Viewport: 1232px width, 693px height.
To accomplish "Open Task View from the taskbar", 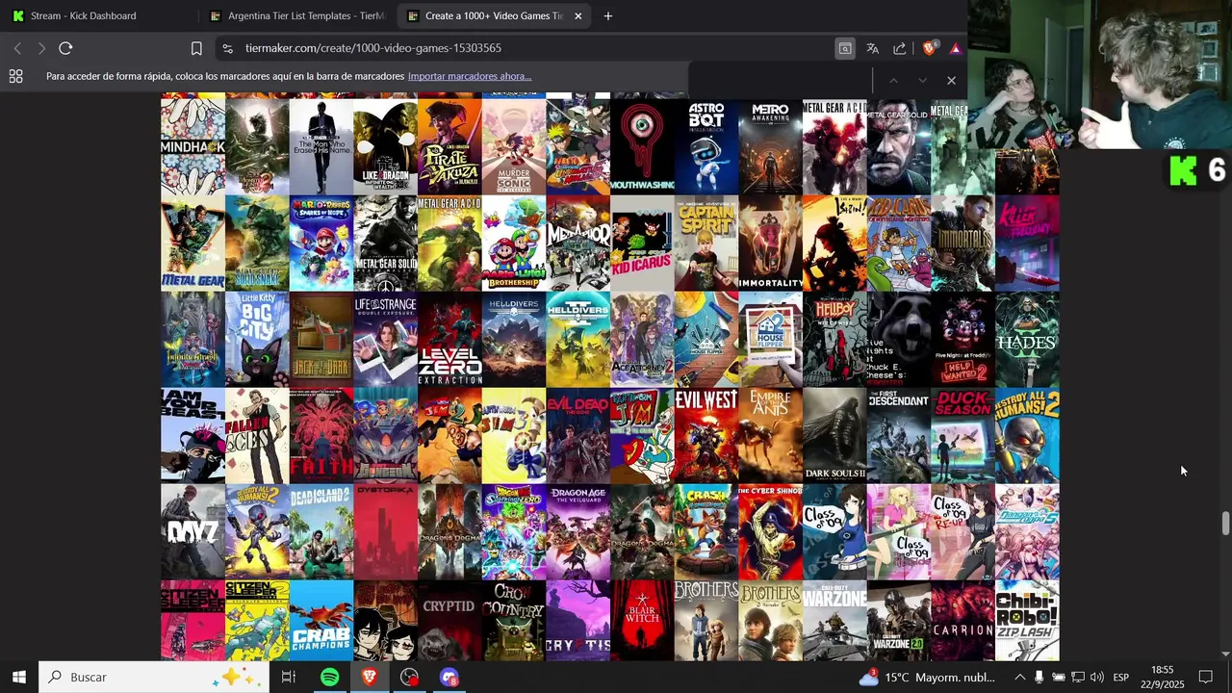I will pyautogui.click(x=288, y=677).
